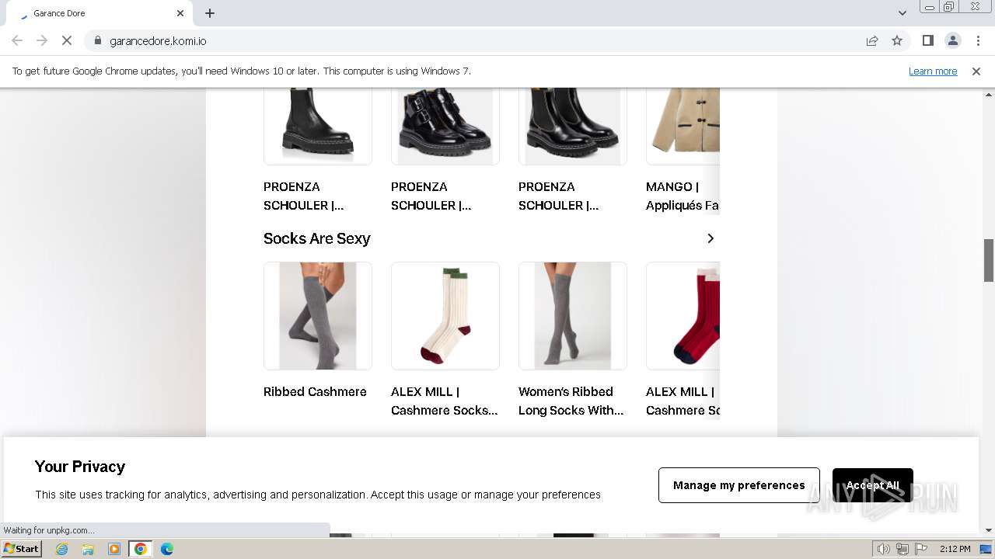Screen dimensions: 995x559
Task: Expand the tab search dropdown arrow
Action: coord(902,13)
